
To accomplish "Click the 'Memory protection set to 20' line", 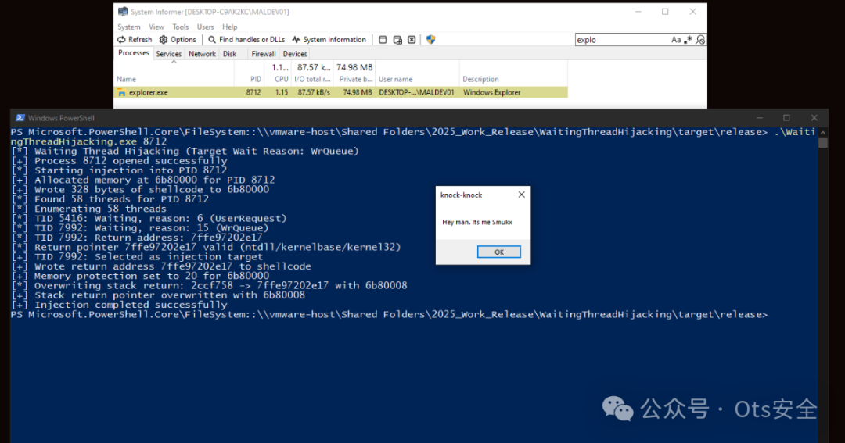I will 140,276.
